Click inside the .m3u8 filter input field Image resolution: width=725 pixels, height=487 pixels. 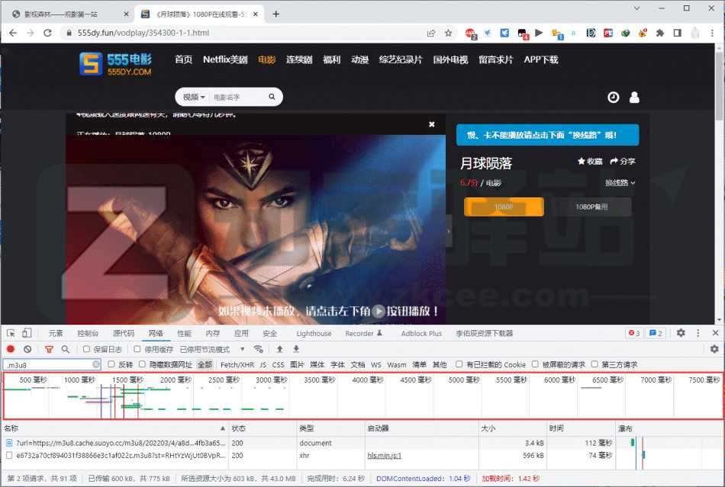click(x=46, y=364)
